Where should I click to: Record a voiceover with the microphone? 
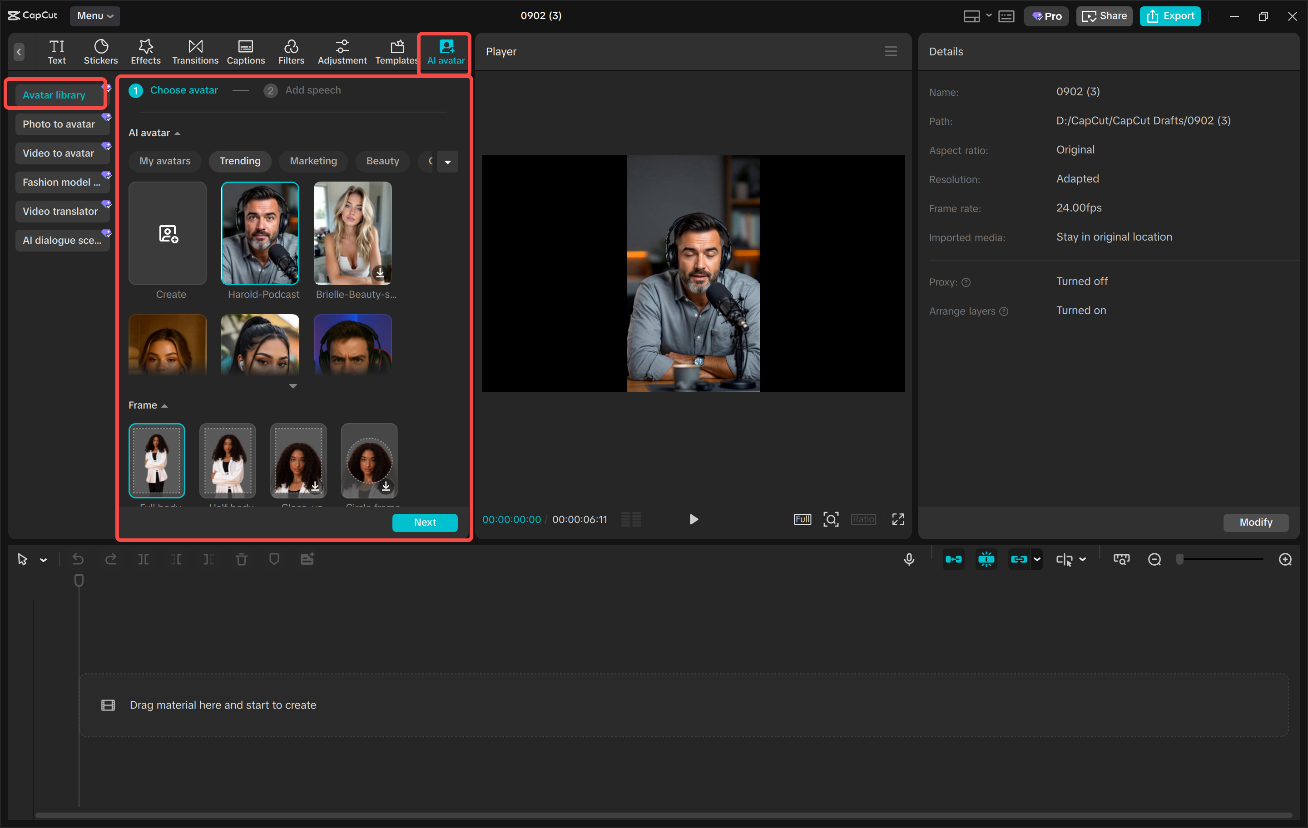pyautogui.click(x=909, y=559)
